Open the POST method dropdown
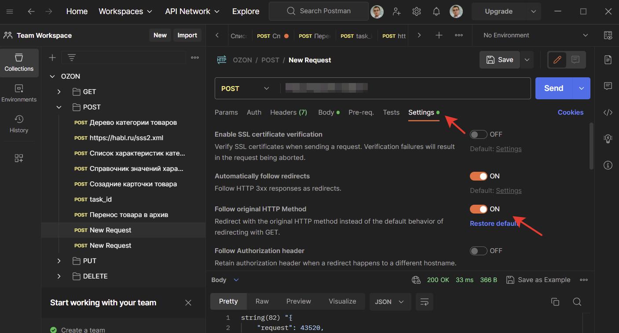The height and width of the screenshot is (333, 619). click(x=245, y=88)
